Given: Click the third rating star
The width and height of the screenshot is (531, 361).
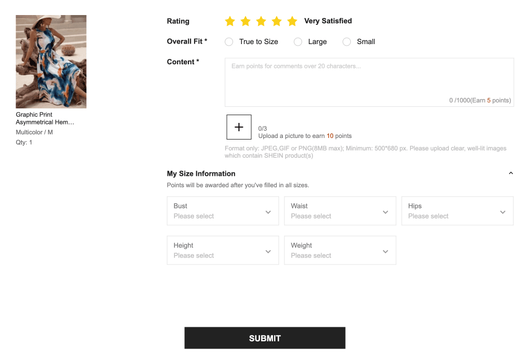Looking at the screenshot, I should 261,21.
